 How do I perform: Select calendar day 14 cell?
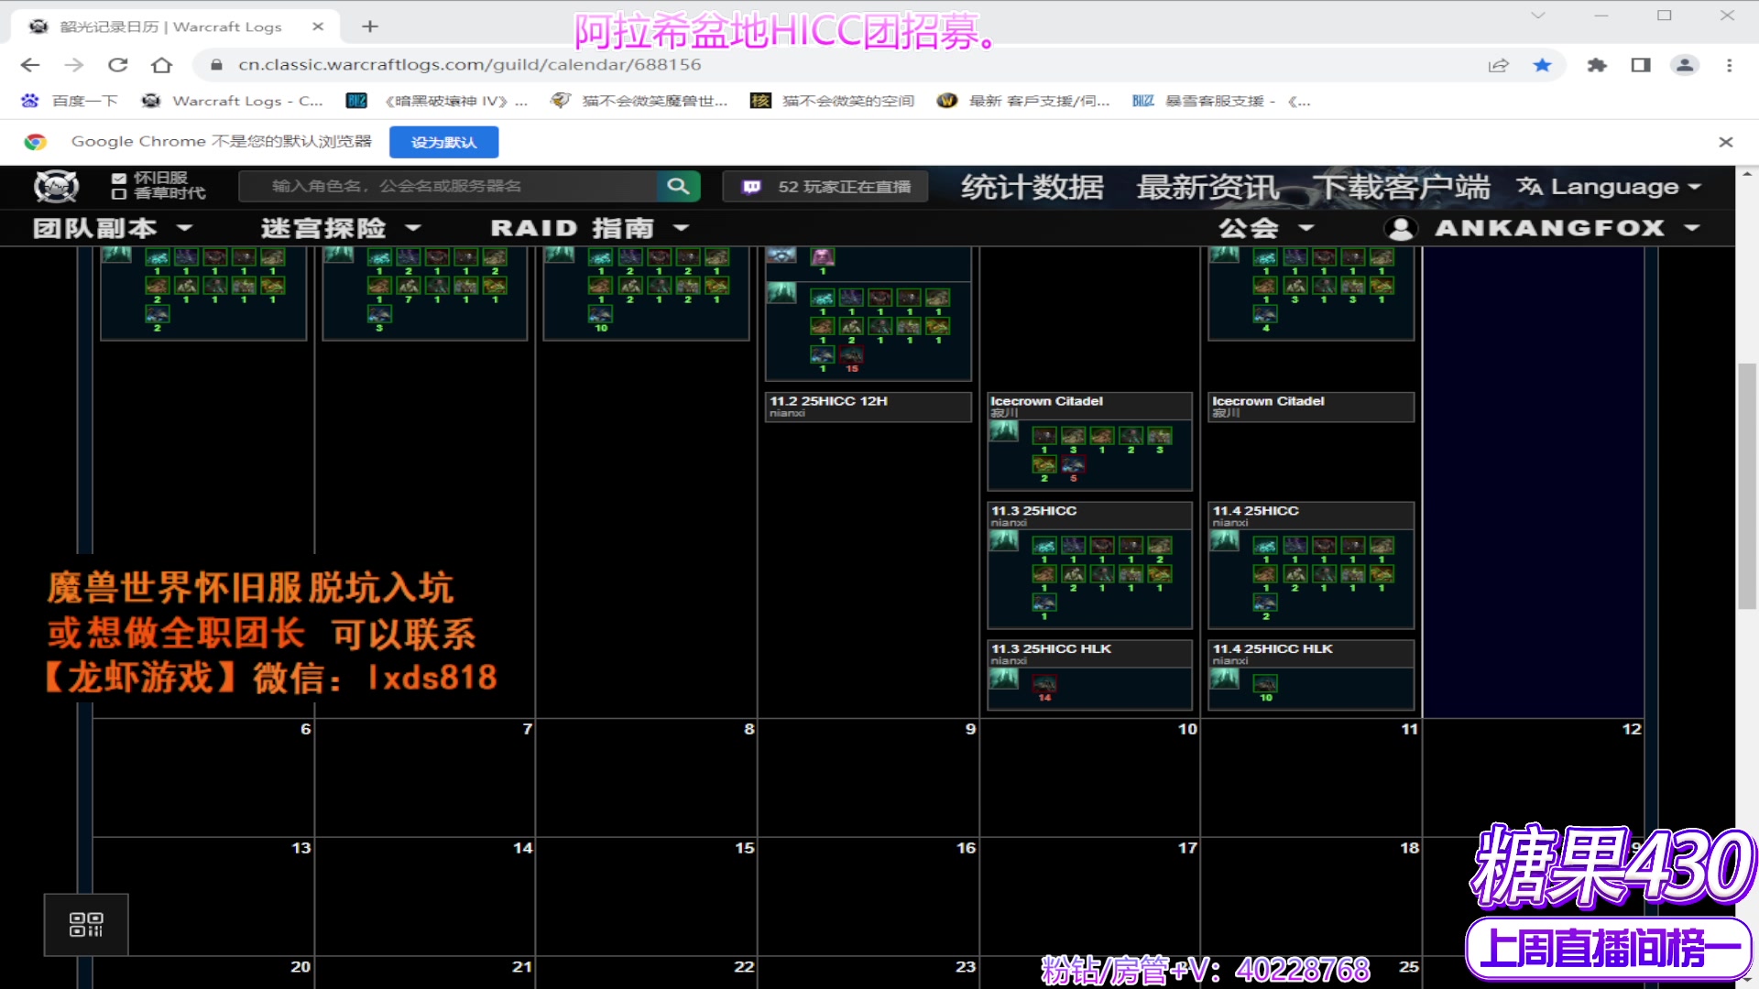425,897
